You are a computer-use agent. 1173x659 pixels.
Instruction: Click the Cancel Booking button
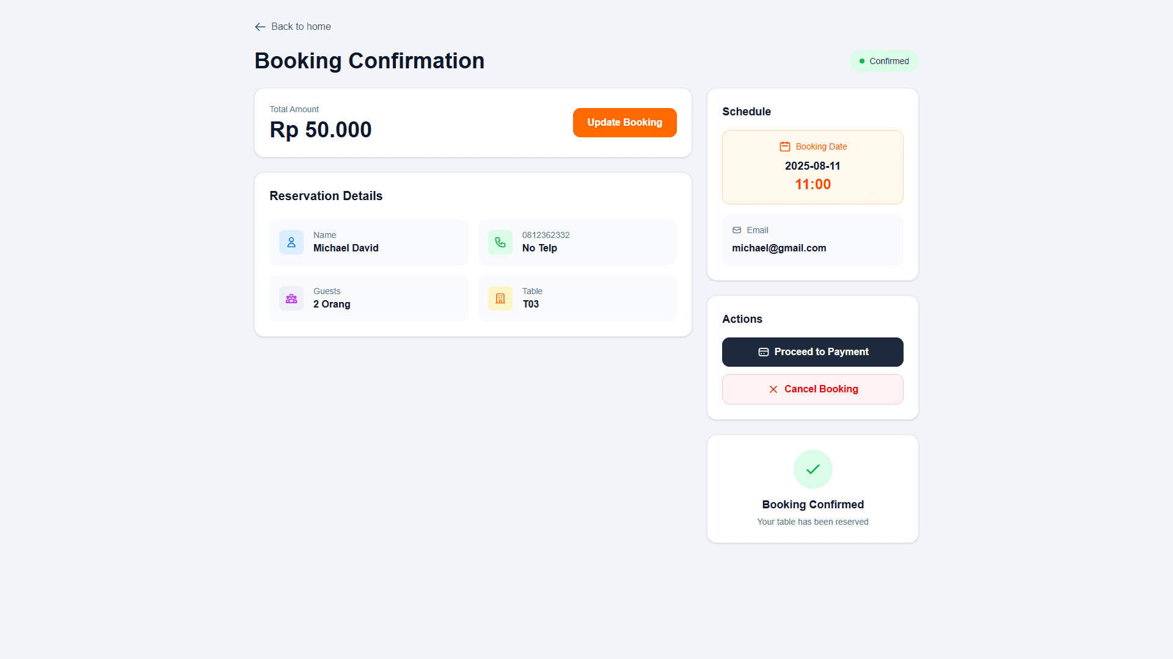(813, 389)
